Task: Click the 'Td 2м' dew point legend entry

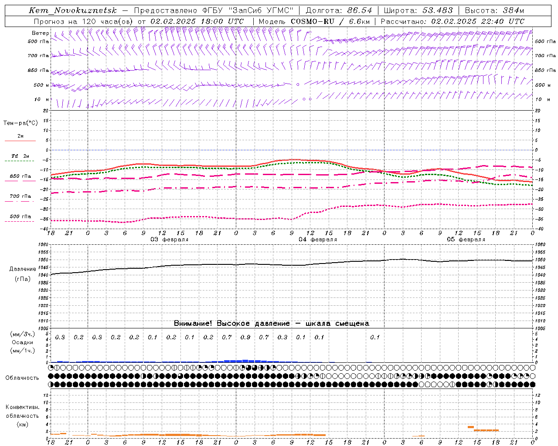Action: coord(20,156)
